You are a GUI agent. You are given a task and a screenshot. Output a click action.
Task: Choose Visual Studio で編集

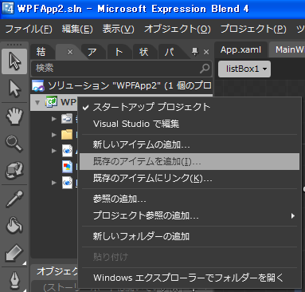(x=190, y=124)
